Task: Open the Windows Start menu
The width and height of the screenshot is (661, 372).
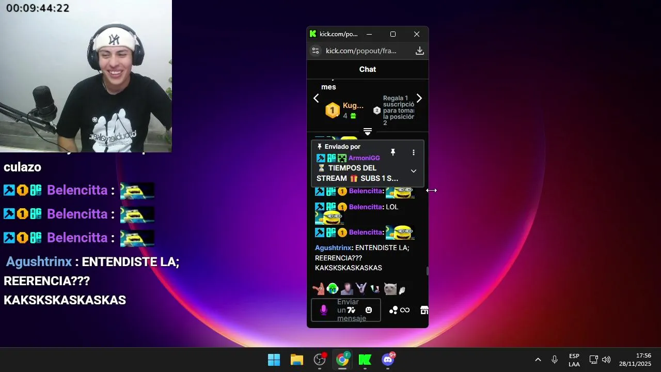Action: click(x=274, y=360)
